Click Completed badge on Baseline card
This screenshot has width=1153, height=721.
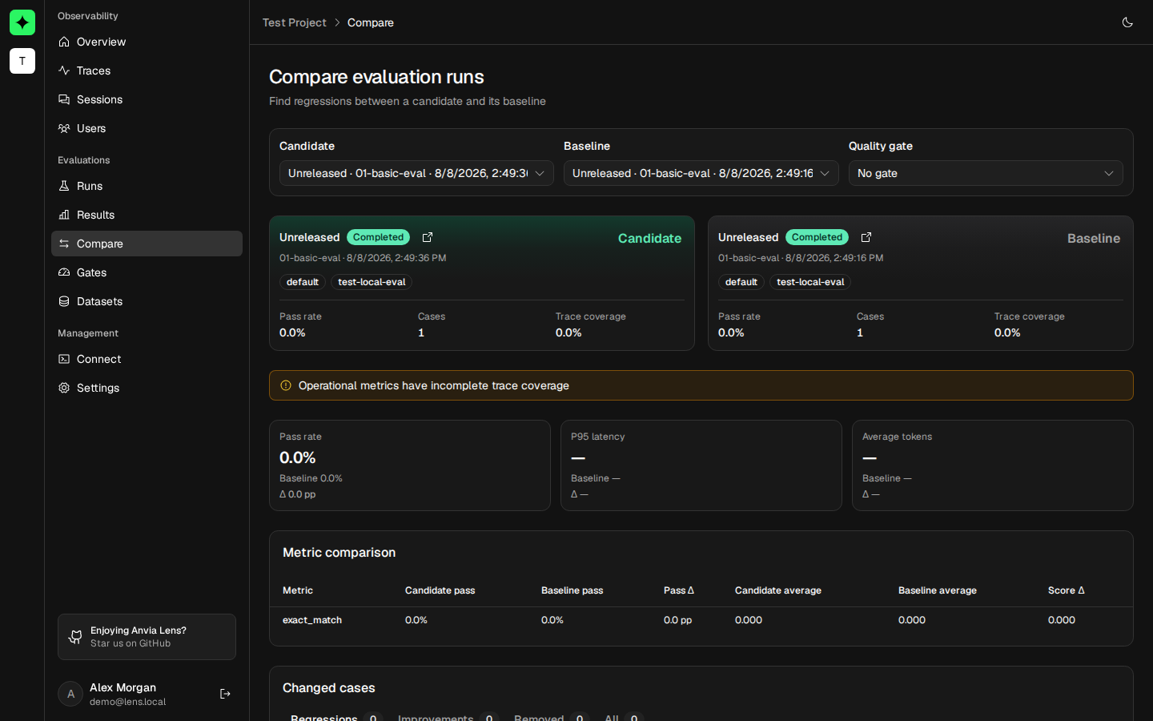click(817, 237)
